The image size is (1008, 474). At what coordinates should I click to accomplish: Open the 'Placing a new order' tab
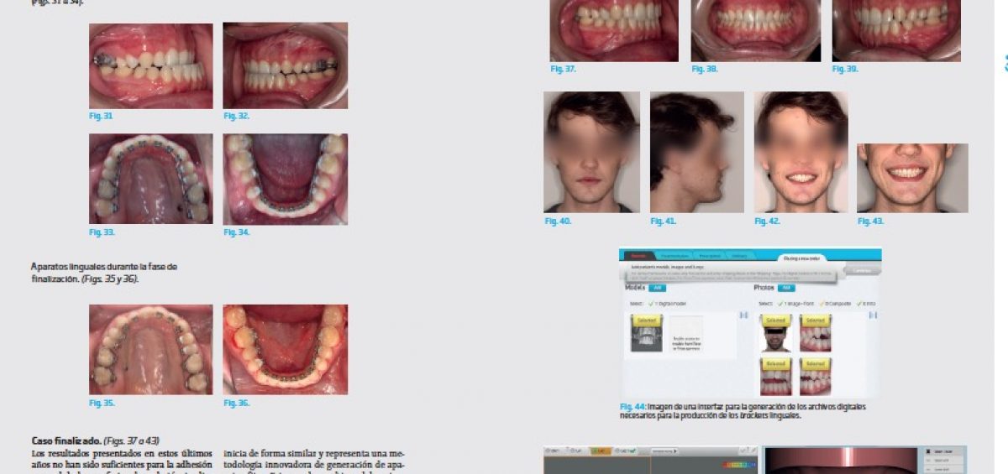(x=801, y=258)
